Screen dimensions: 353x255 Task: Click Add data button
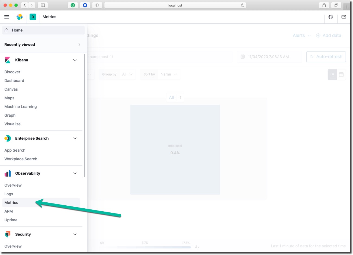[x=329, y=36]
